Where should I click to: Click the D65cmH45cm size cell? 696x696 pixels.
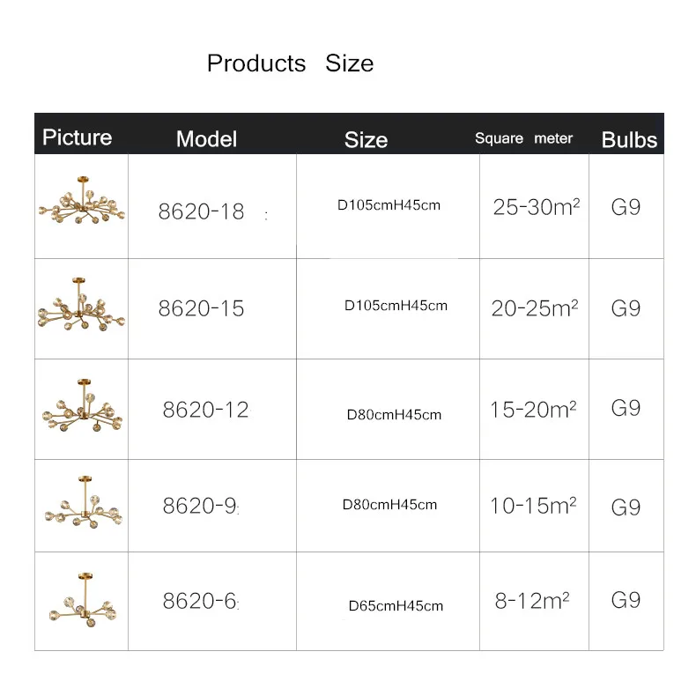point(396,606)
